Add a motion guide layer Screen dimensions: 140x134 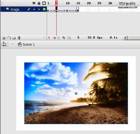9,38
